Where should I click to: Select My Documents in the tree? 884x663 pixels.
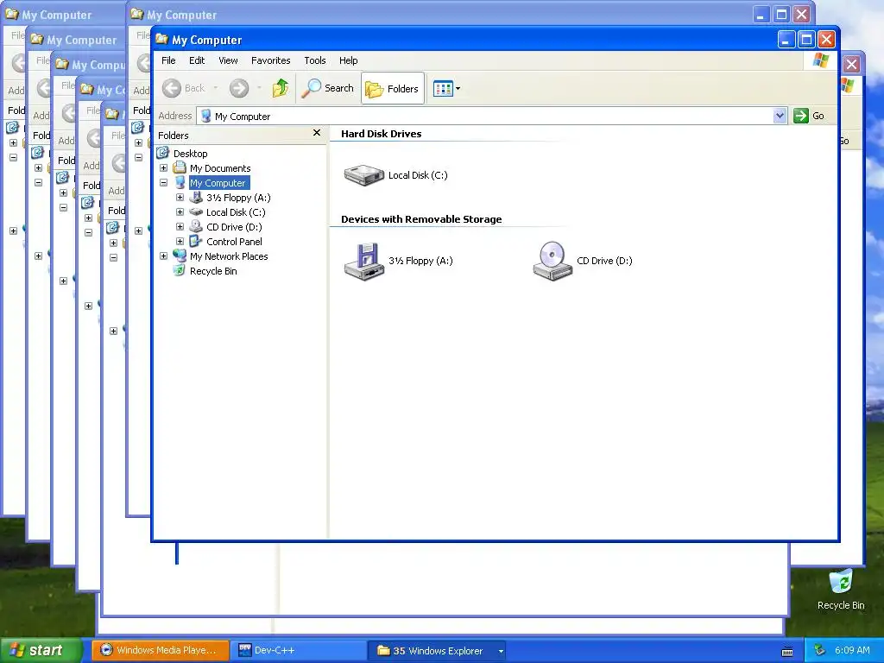click(x=220, y=168)
